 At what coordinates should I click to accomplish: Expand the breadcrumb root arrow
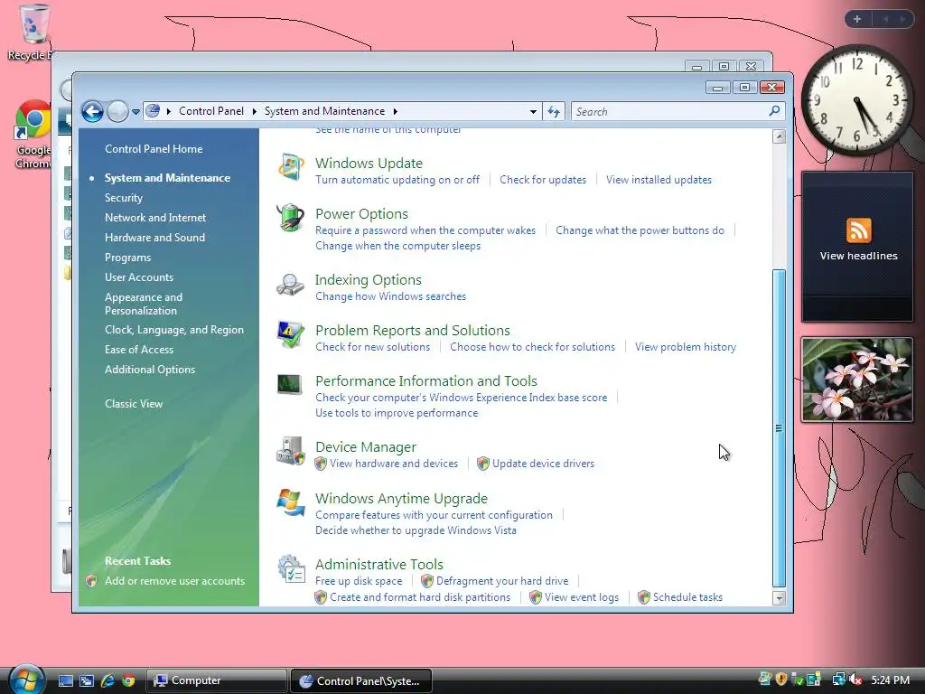click(x=169, y=111)
